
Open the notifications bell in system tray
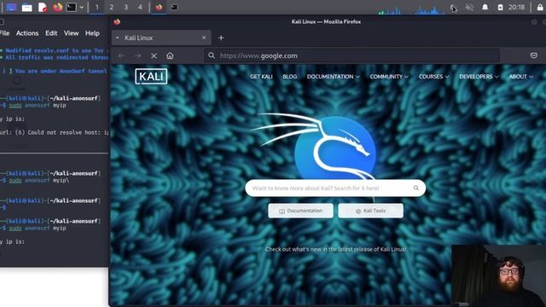point(485,8)
